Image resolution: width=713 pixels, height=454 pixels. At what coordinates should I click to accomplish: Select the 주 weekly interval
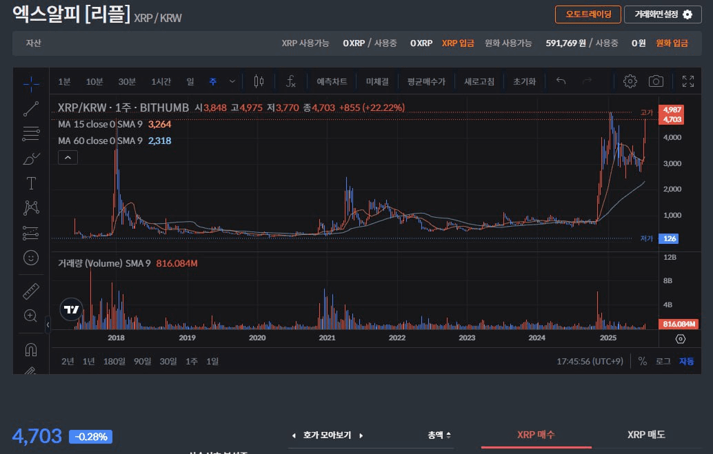tap(213, 81)
